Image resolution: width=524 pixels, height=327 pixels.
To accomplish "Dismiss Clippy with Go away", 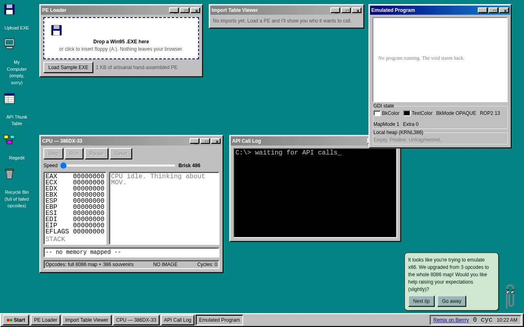I will pos(452,301).
